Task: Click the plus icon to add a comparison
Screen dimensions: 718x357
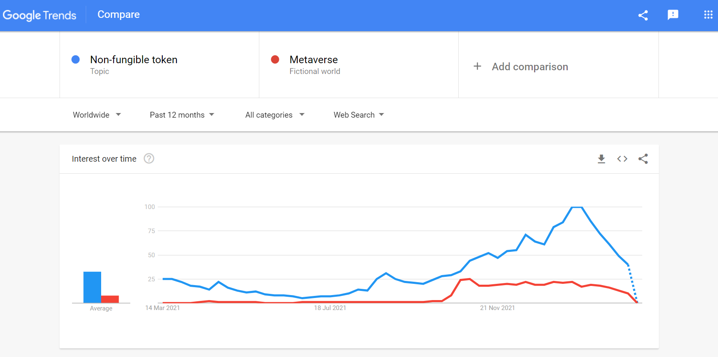Action: [x=477, y=66]
